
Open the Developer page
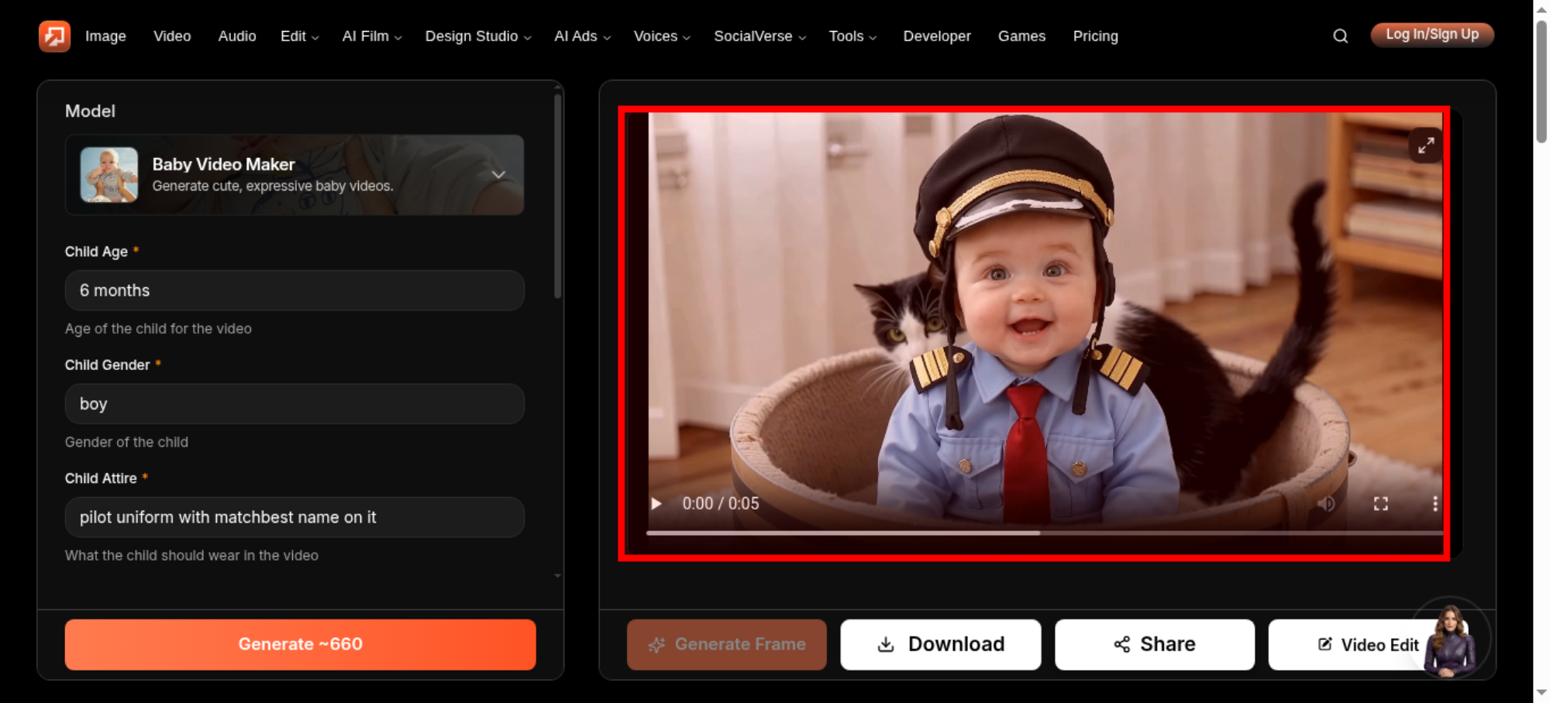[x=936, y=36]
